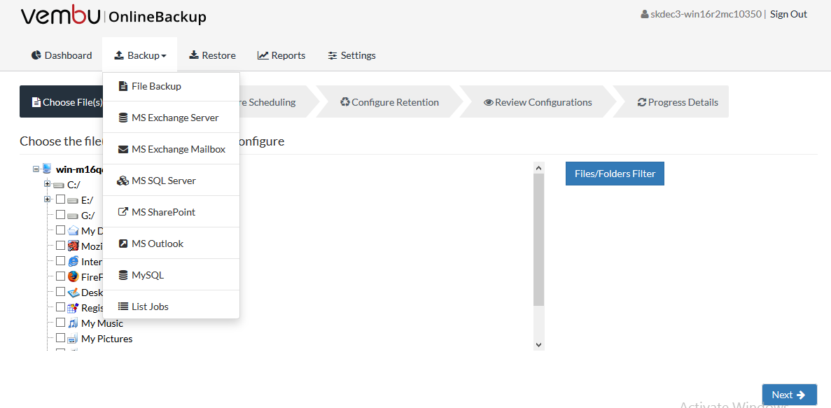Click List Jobs list icon

123,307
